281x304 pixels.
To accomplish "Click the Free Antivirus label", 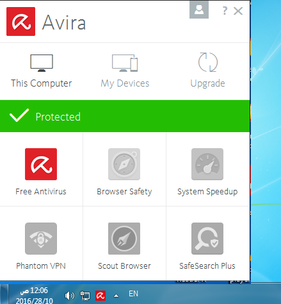I will 41,191.
